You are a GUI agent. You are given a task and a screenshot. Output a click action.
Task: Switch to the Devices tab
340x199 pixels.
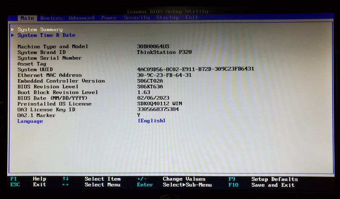click(x=51, y=18)
